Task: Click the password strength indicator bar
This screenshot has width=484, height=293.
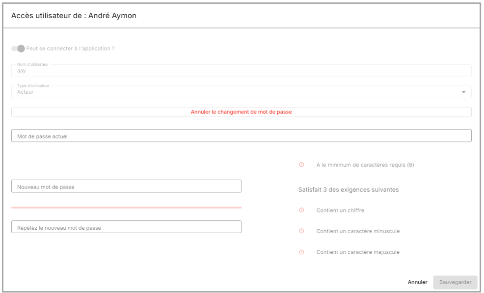Action: click(126, 208)
